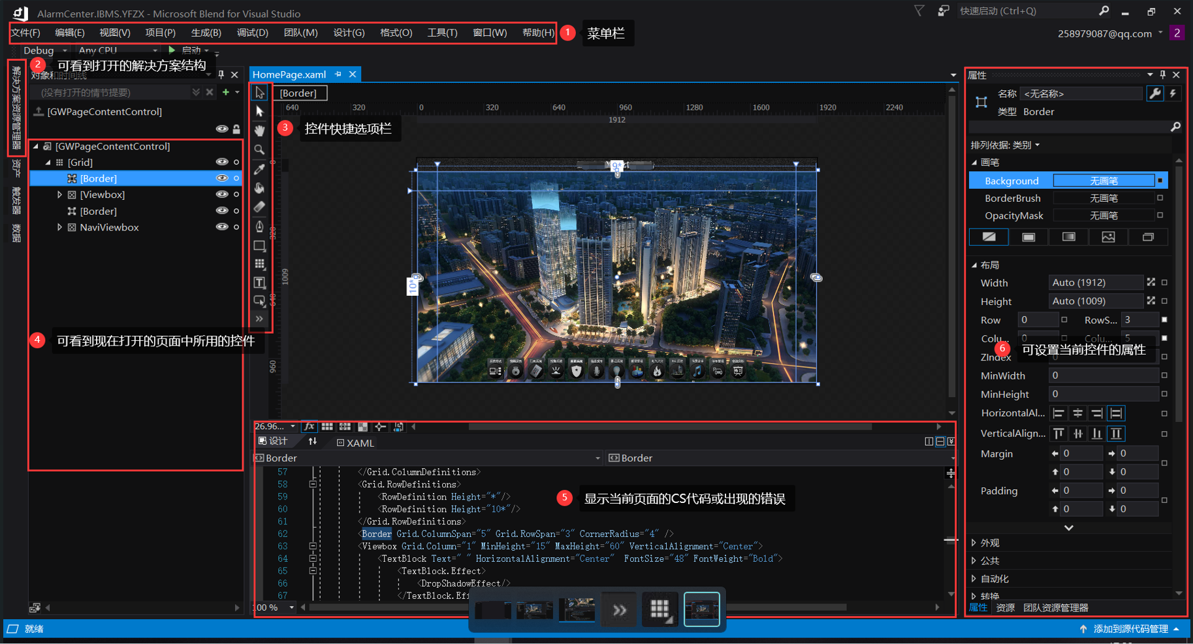Screen dimensions: 1193x644
Task: Toggle the eye icon for Grid
Action: click(x=222, y=161)
